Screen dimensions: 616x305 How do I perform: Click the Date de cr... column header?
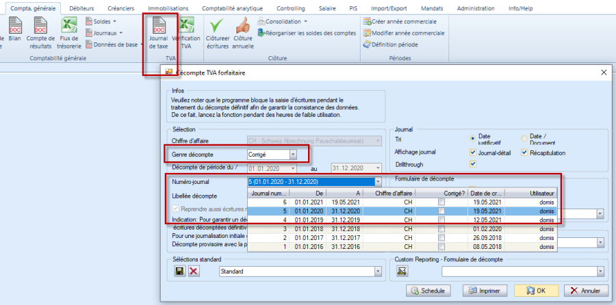point(486,193)
